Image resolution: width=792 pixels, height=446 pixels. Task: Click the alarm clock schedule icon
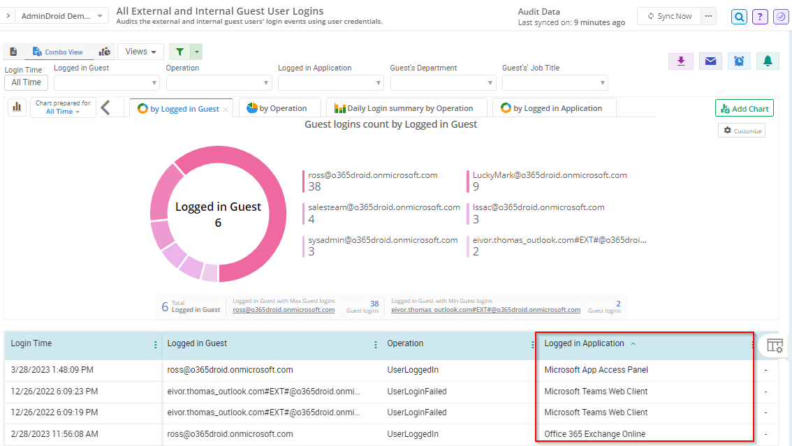[x=739, y=61]
